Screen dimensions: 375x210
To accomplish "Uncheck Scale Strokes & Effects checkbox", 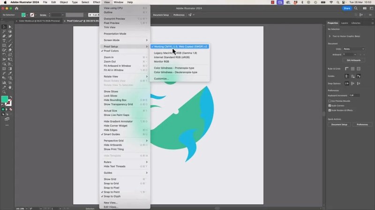I will (330, 110).
